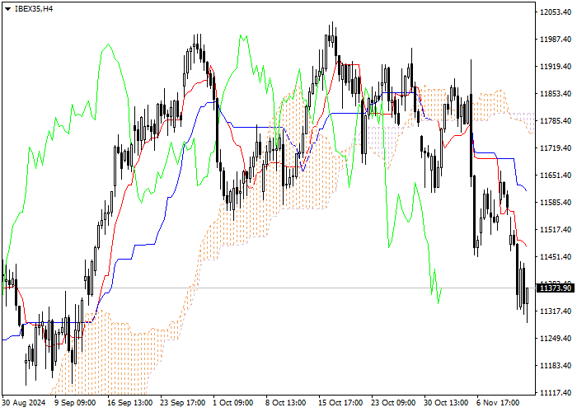Click the 1 Oct 09:00 time label
Image resolution: width=577 pixels, height=412 pixels.
[x=233, y=403]
